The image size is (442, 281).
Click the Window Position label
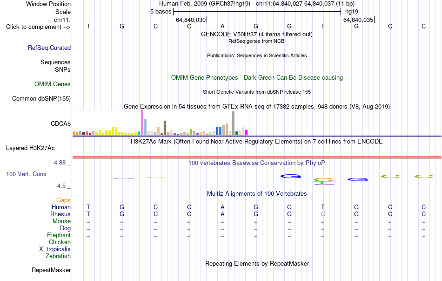tap(48, 4)
